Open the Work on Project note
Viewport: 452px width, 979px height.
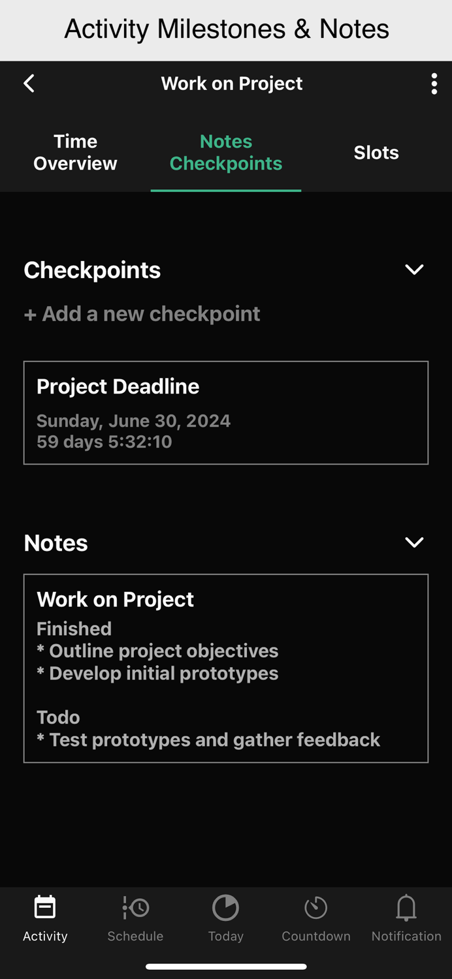pos(225,669)
